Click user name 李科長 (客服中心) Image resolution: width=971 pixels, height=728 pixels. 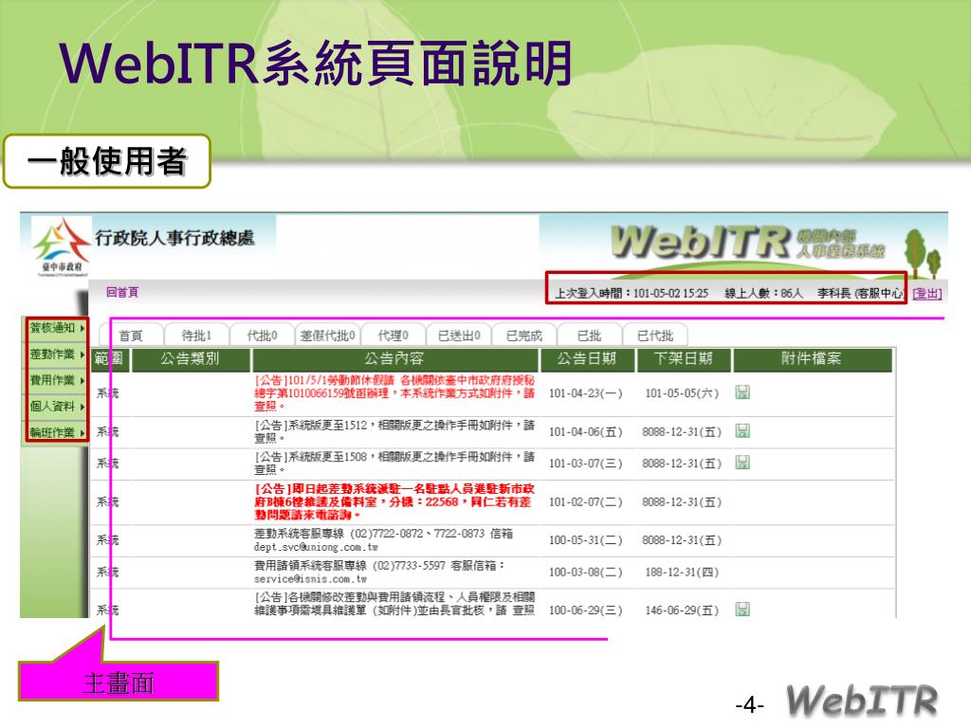tap(860, 294)
